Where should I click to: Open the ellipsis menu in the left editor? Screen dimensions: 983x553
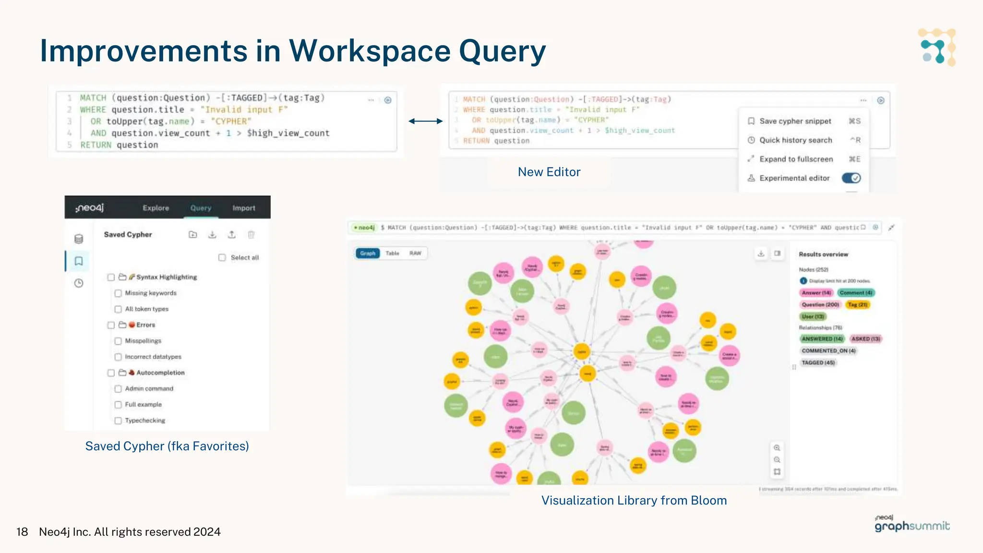pyautogui.click(x=371, y=100)
